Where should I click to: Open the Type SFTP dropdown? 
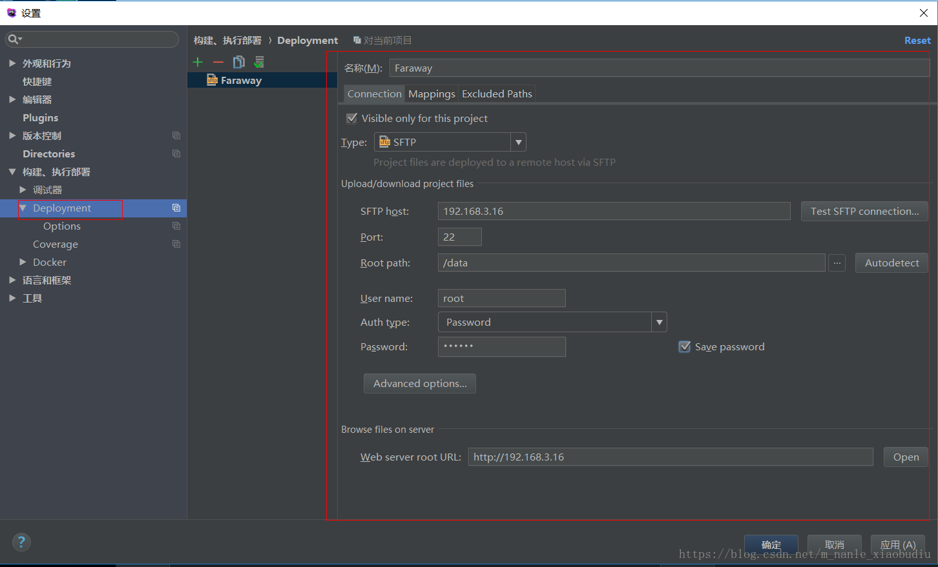coord(518,142)
